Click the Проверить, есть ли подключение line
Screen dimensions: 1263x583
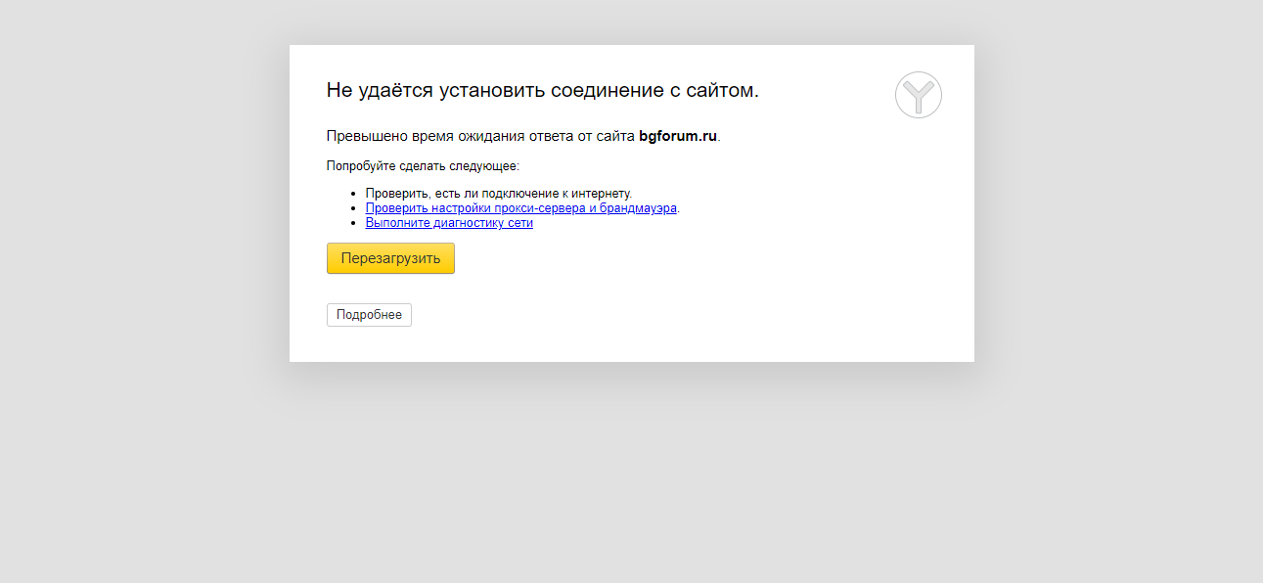coord(499,194)
